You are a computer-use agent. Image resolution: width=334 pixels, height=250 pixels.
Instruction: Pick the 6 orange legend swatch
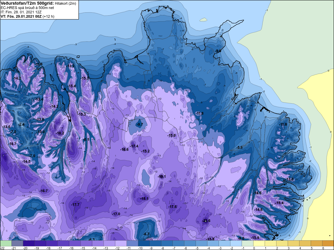(x=328, y=243)
